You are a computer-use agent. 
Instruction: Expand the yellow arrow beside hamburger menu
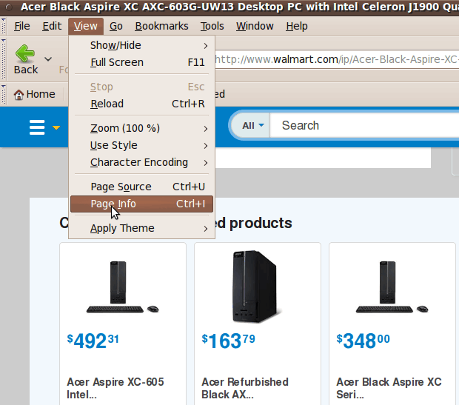click(56, 127)
